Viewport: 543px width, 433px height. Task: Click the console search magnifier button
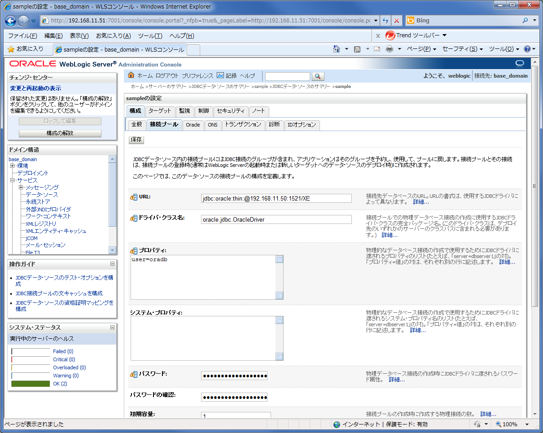[318, 76]
